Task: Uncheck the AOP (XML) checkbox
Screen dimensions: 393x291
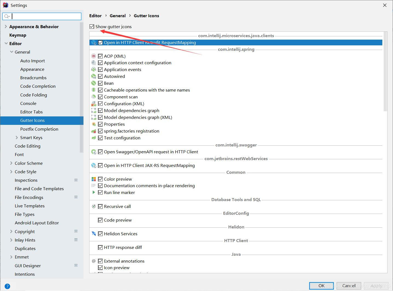Action: point(100,56)
